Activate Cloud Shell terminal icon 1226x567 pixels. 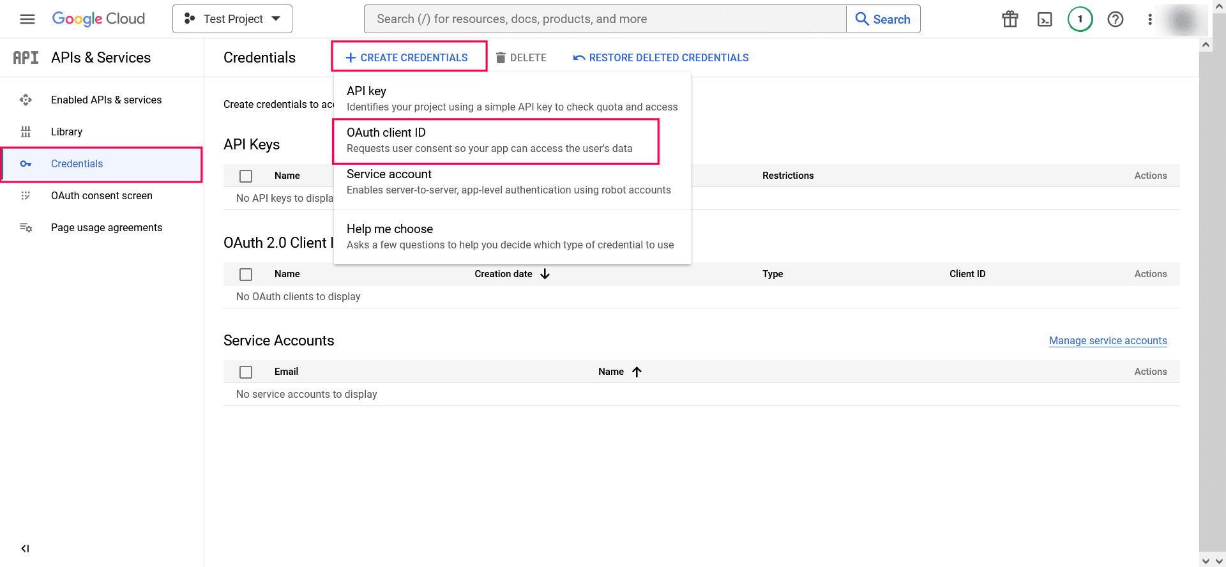(x=1045, y=19)
